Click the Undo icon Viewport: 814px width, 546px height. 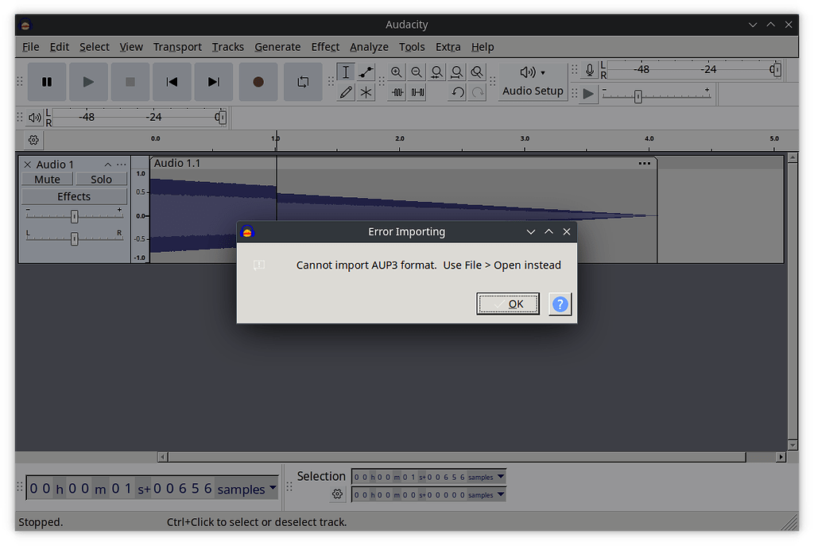[456, 92]
